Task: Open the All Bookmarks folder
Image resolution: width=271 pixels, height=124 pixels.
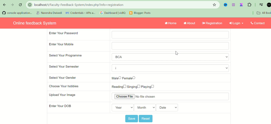Action: click(x=264, y=13)
